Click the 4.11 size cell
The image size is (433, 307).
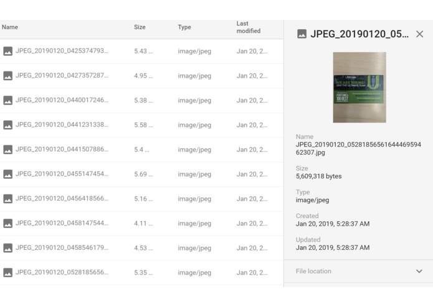click(143, 223)
